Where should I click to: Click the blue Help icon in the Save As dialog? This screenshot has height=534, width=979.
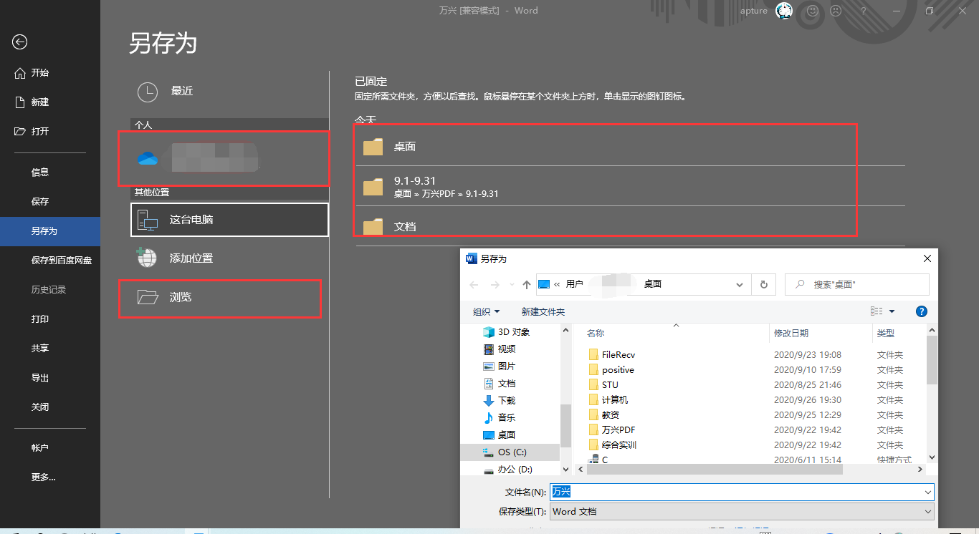pos(921,311)
